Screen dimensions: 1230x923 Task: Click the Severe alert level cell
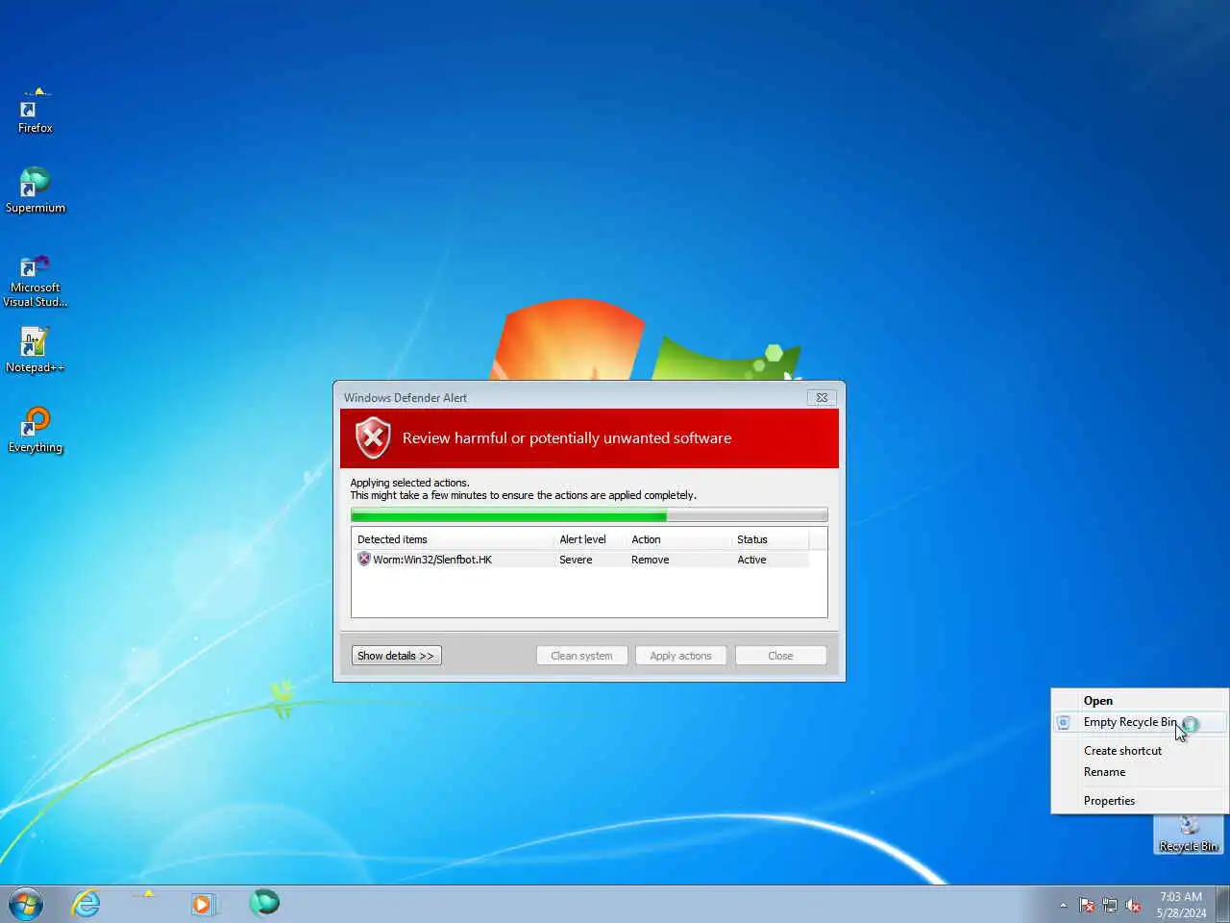576,560
